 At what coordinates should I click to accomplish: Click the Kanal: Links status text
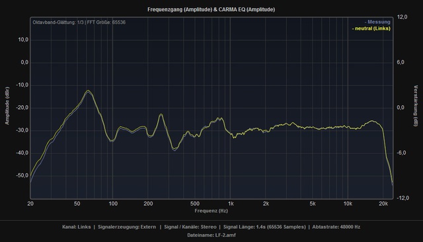click(77, 227)
